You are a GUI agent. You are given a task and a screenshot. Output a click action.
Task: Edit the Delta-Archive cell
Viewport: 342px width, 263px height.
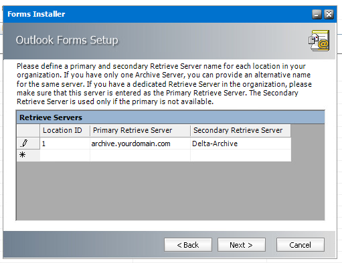[x=240, y=144]
